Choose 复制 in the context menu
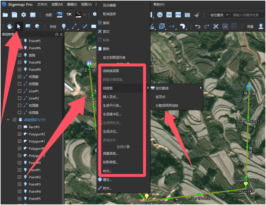Image resolution: width=266 pixels, height=205 pixels. 123,23
